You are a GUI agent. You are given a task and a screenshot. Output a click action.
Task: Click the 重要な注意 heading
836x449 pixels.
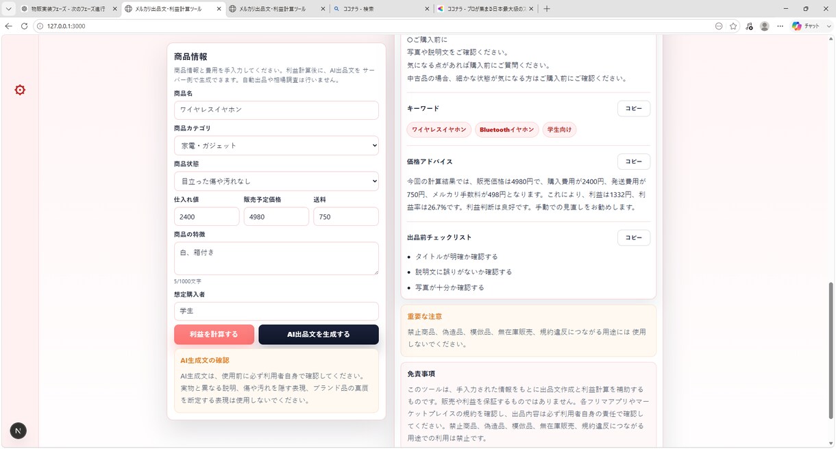(x=425, y=316)
